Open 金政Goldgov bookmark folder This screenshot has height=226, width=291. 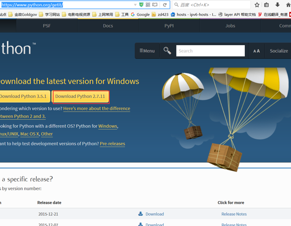point(23,14)
